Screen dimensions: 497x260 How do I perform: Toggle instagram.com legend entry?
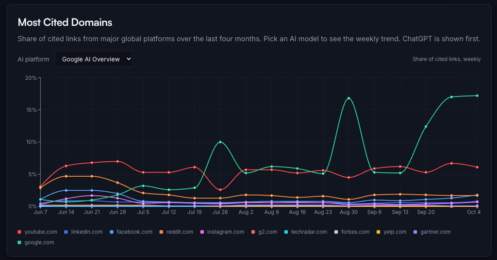(222, 232)
